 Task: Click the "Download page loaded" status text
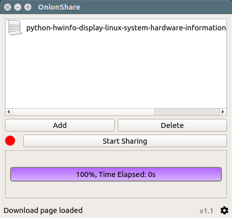tap(43, 210)
